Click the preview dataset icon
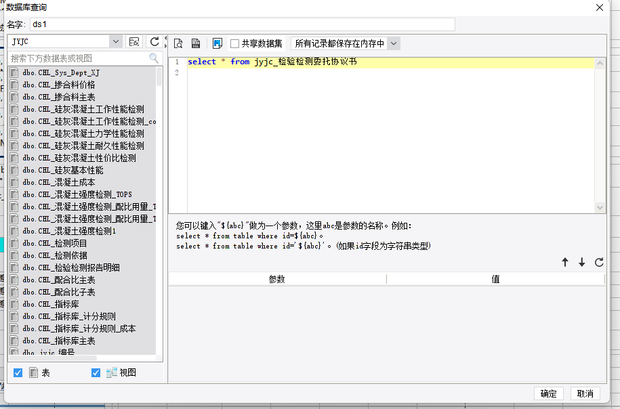The width and height of the screenshot is (620, 409). click(178, 43)
